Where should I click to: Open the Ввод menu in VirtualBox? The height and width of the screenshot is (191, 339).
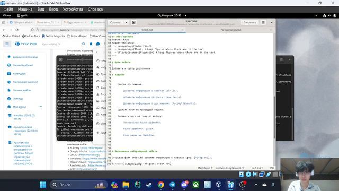click(x=53, y=10)
